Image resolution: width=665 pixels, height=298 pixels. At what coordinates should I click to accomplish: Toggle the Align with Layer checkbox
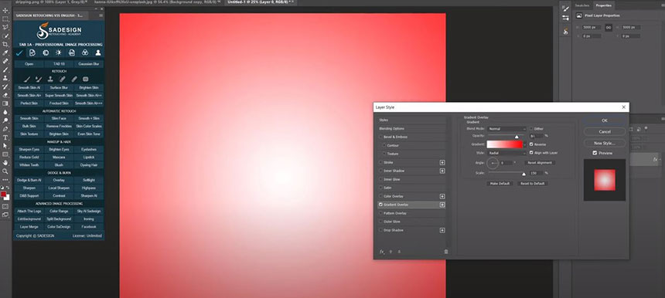(x=531, y=152)
